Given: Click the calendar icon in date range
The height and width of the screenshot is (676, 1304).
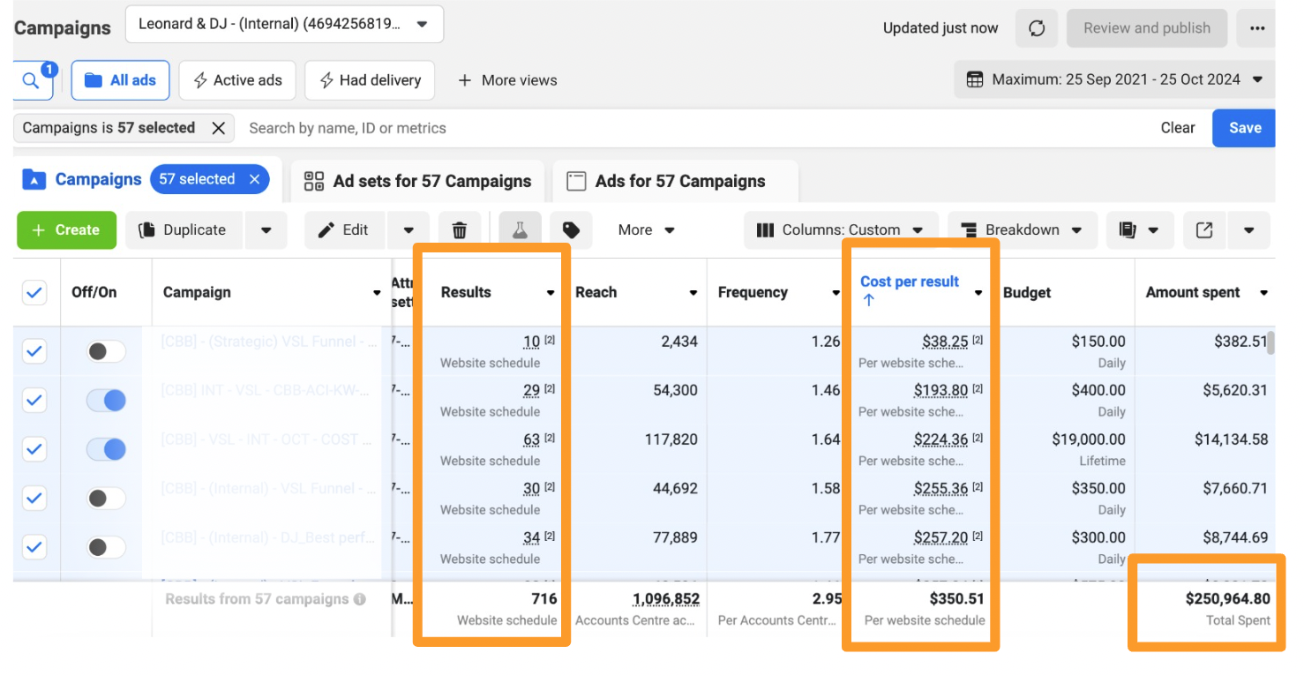Looking at the screenshot, I should (974, 79).
